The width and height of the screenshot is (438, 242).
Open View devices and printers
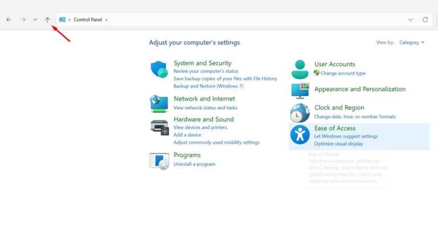point(200,127)
